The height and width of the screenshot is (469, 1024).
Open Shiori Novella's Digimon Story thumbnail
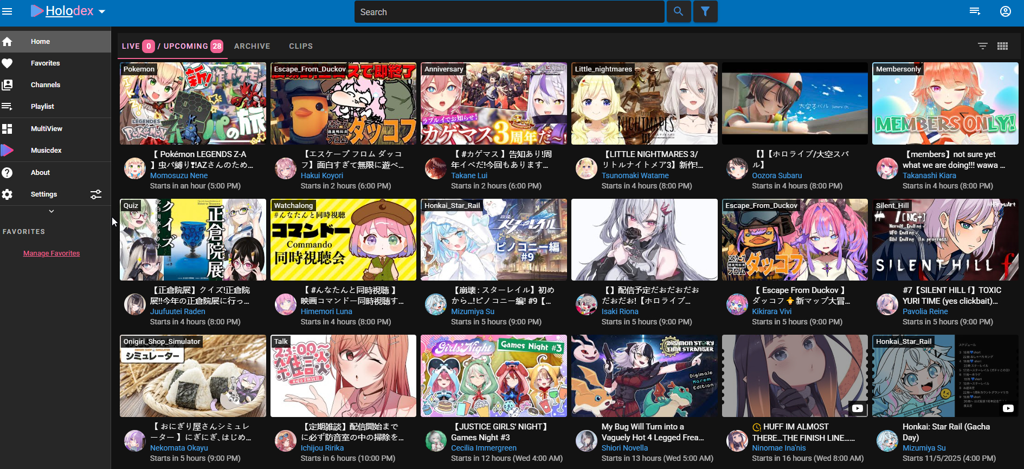pyautogui.click(x=645, y=376)
